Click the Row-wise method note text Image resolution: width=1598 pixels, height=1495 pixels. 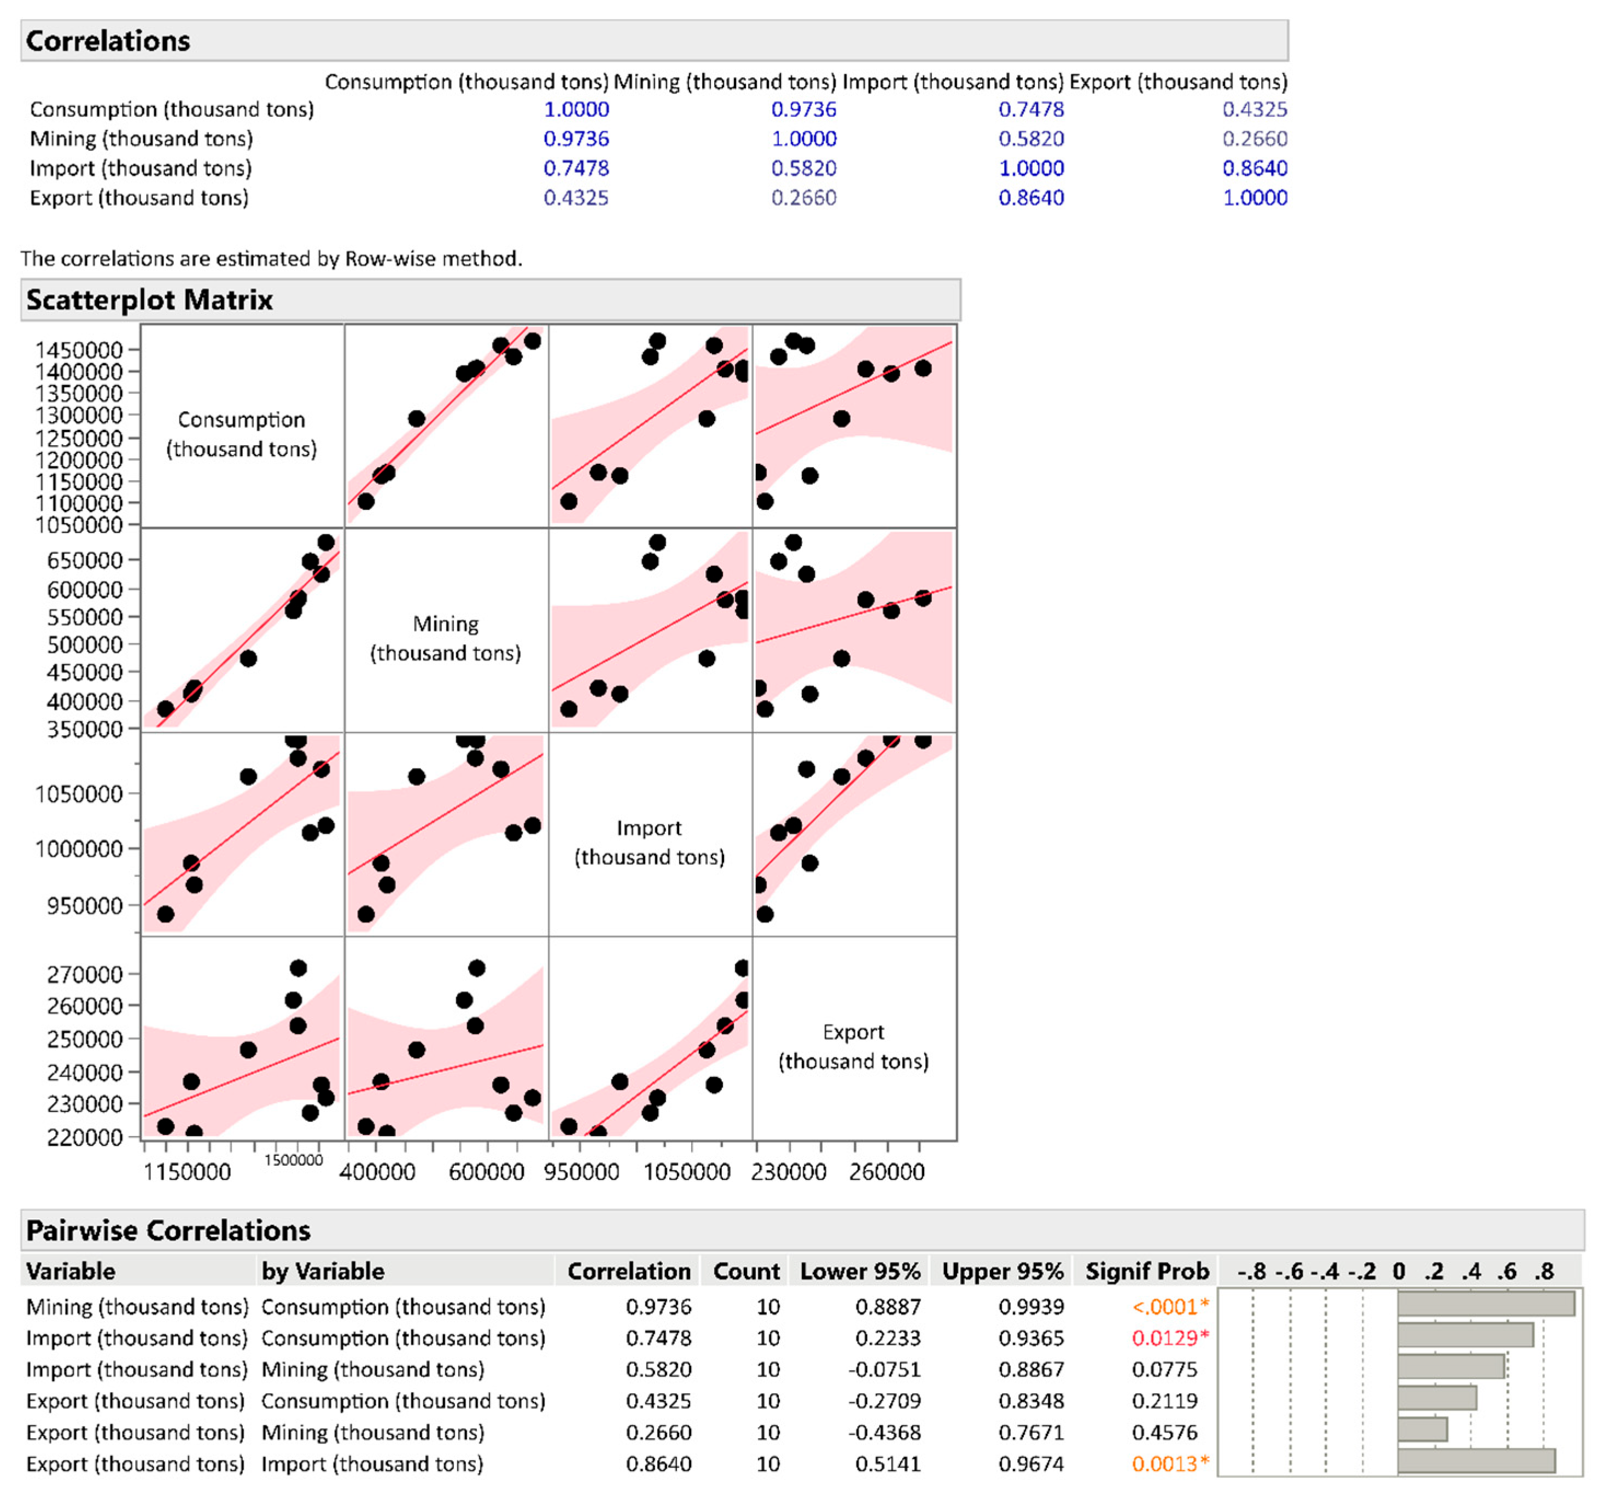click(272, 258)
